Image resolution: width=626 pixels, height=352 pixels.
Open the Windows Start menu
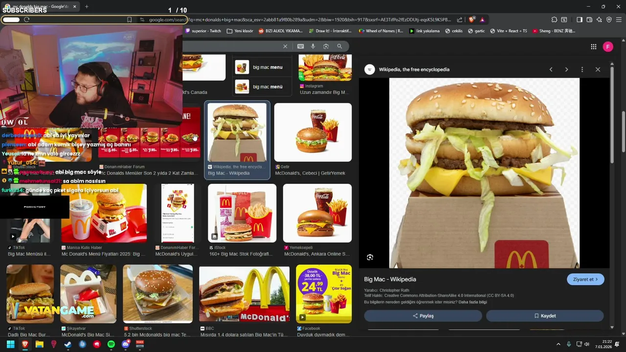[10, 344]
